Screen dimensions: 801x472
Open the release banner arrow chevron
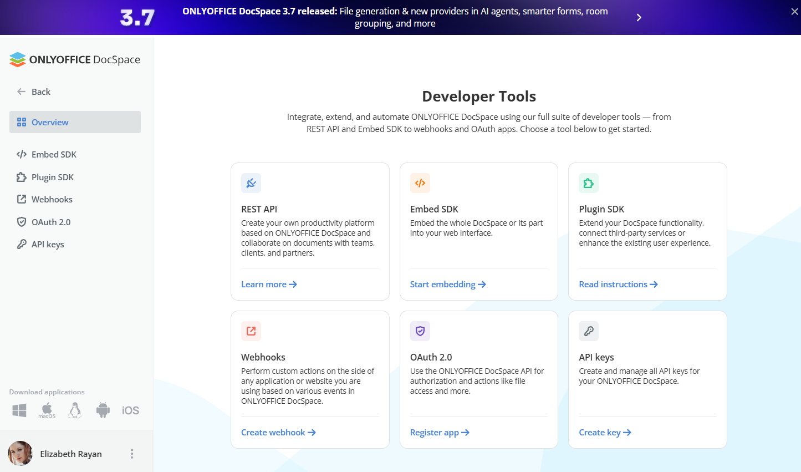tap(639, 17)
